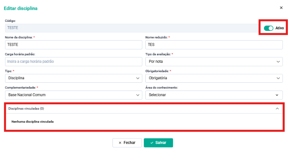
Task: Close the Editar disciplina dialog with X
Action: pos(281,8)
